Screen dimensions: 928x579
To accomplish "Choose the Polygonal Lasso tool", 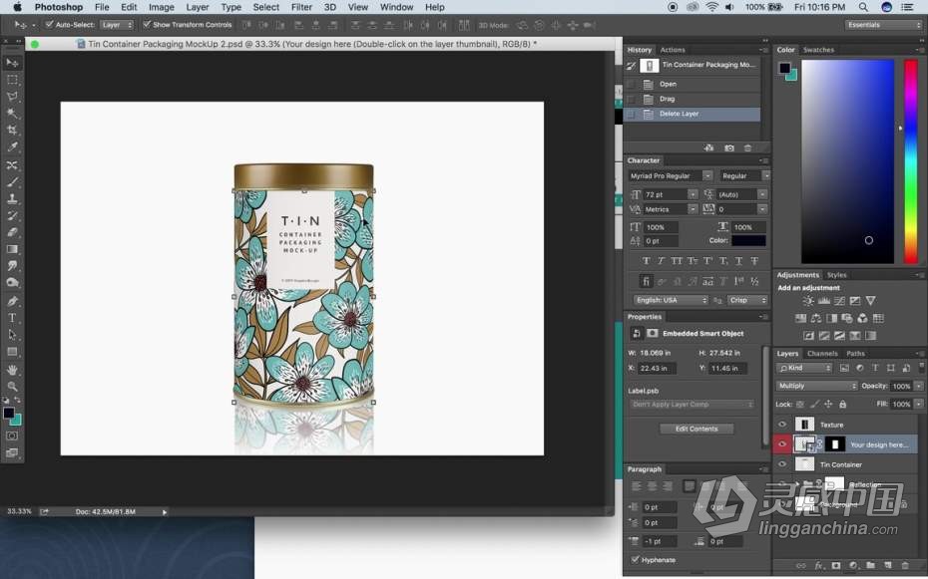I will (12, 97).
